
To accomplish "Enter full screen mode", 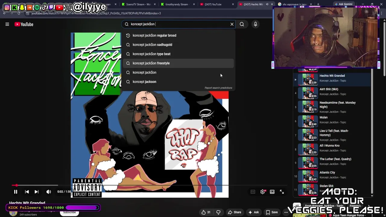I will pos(282,192).
